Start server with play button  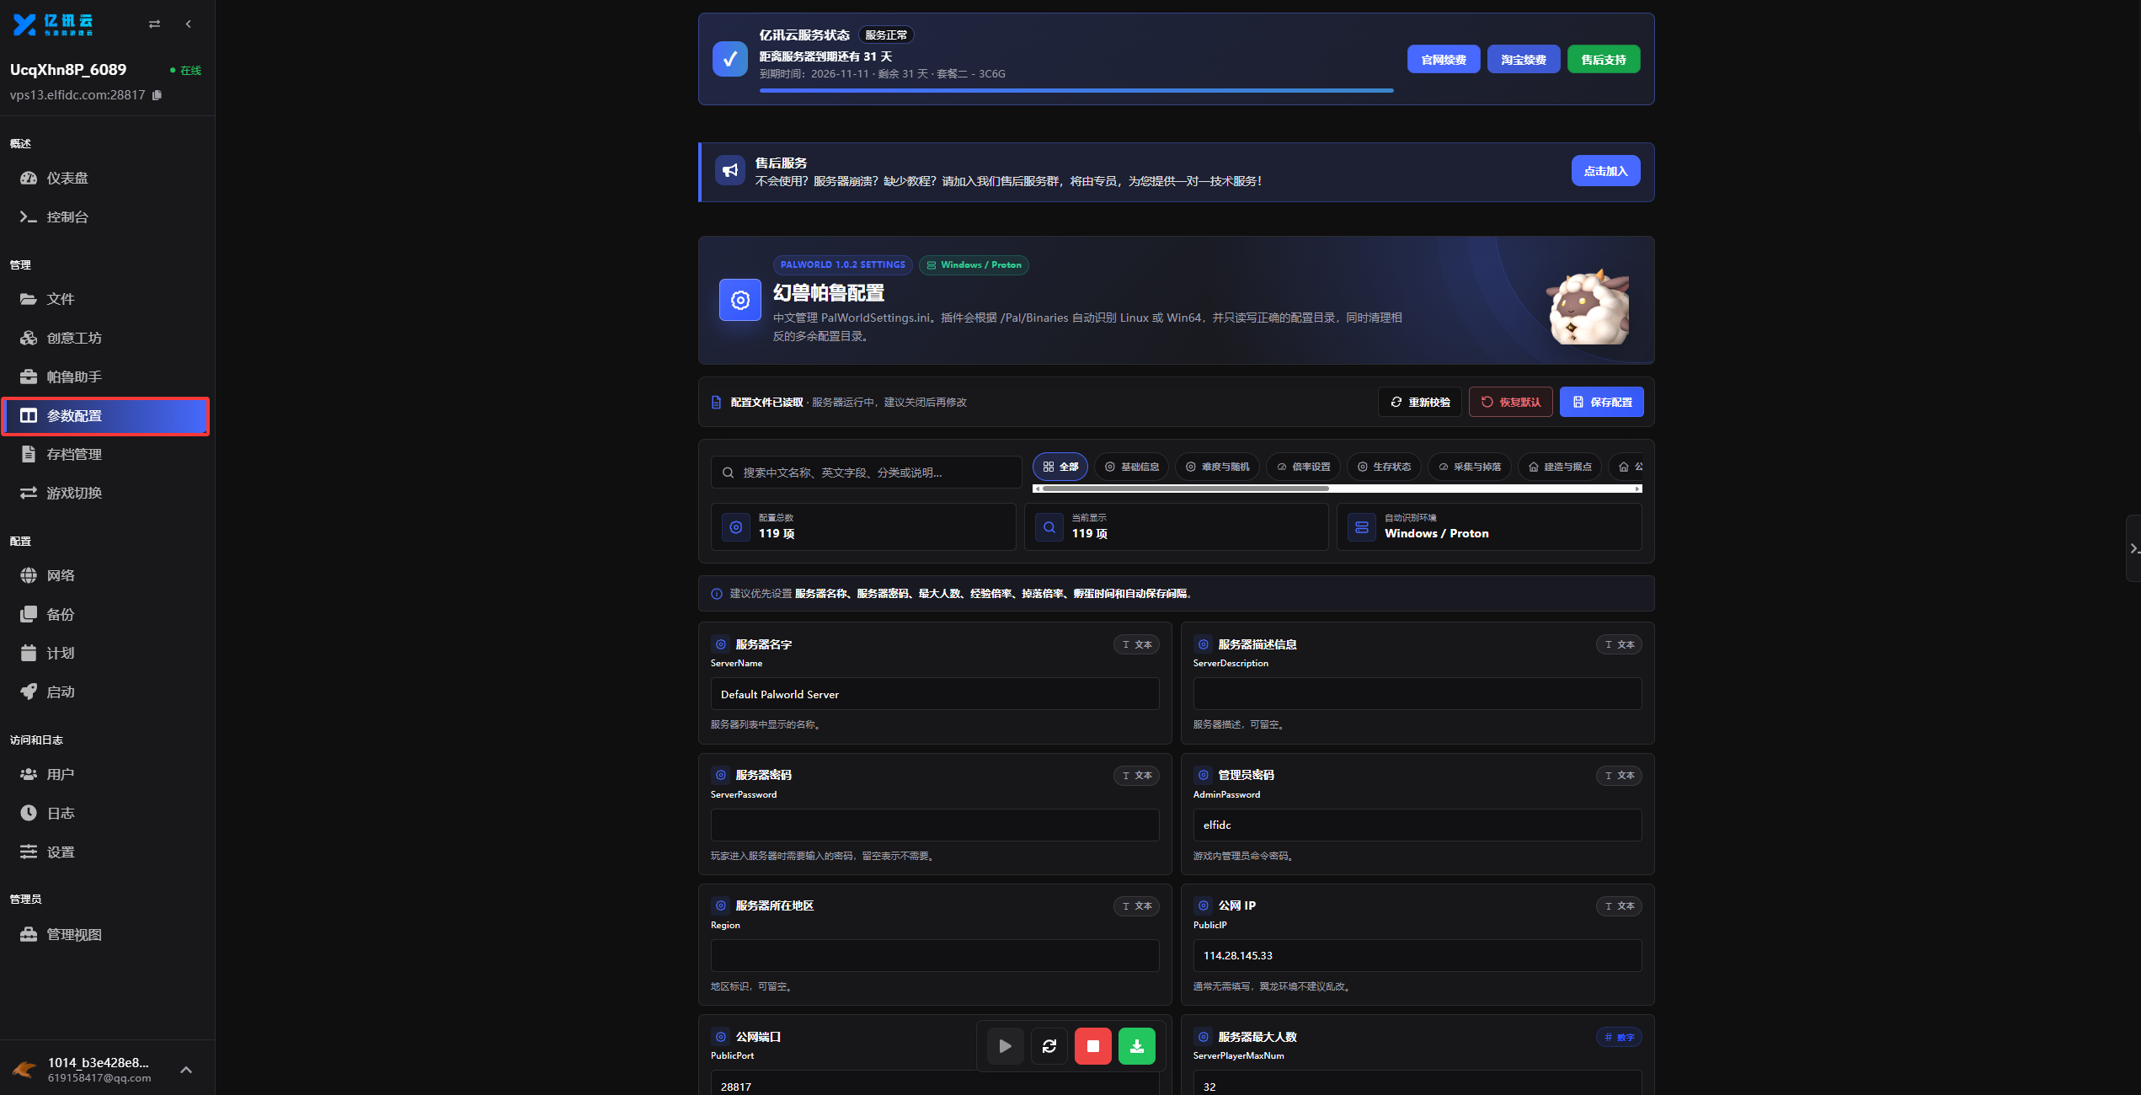point(1005,1046)
